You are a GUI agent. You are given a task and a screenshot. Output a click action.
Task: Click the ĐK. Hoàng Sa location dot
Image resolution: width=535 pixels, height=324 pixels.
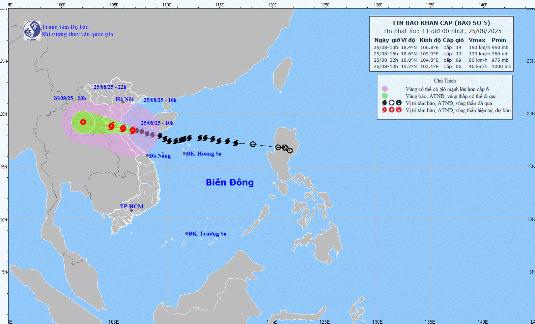tap(184, 153)
